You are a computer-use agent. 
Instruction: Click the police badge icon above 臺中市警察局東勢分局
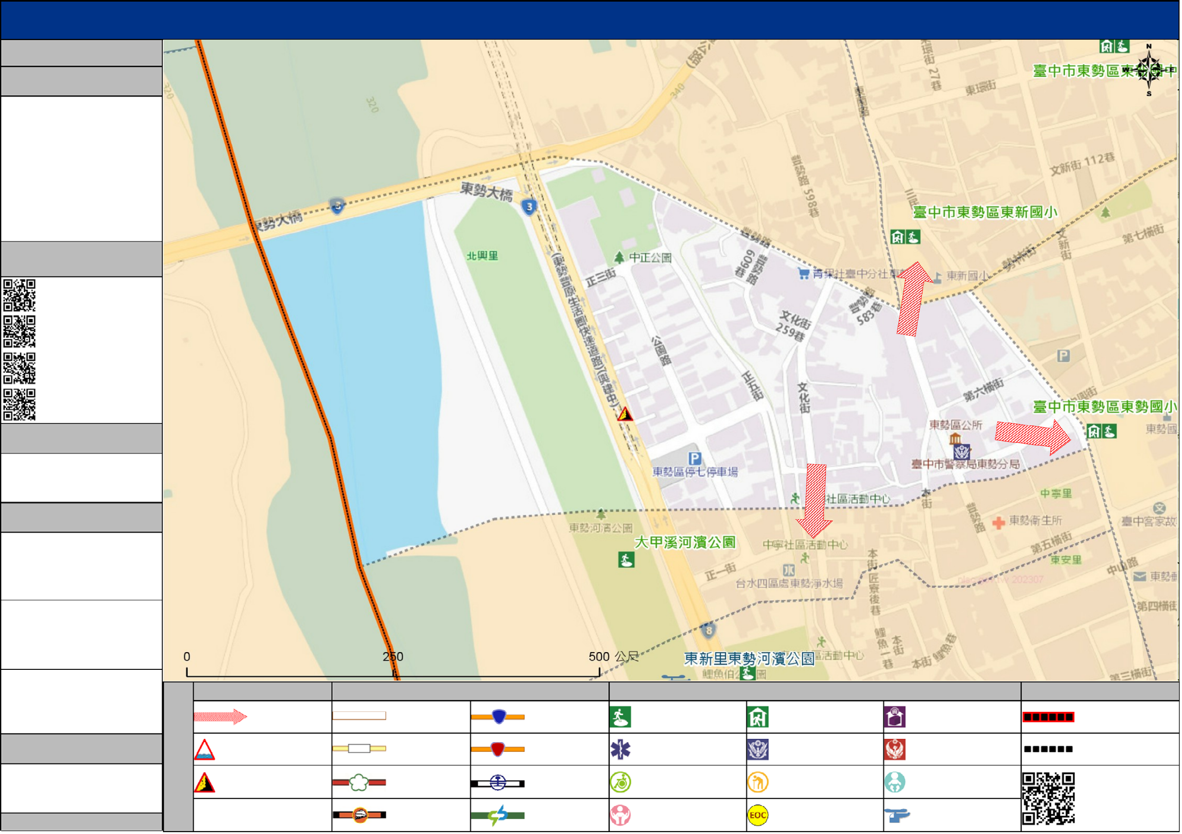962,452
